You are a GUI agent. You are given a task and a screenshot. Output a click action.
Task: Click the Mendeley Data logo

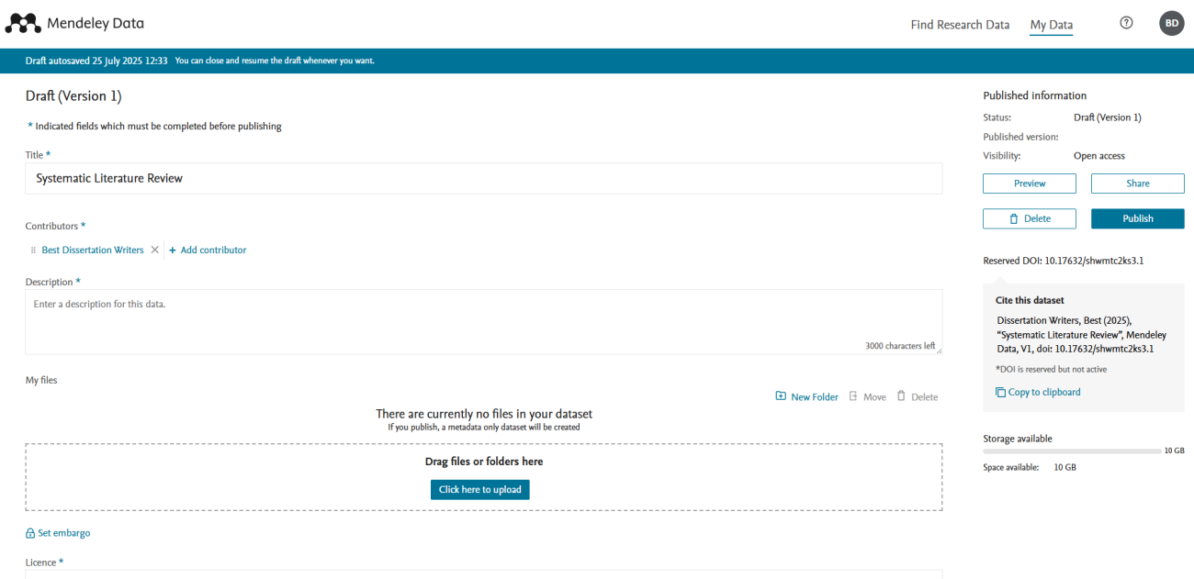pyautogui.click(x=73, y=23)
